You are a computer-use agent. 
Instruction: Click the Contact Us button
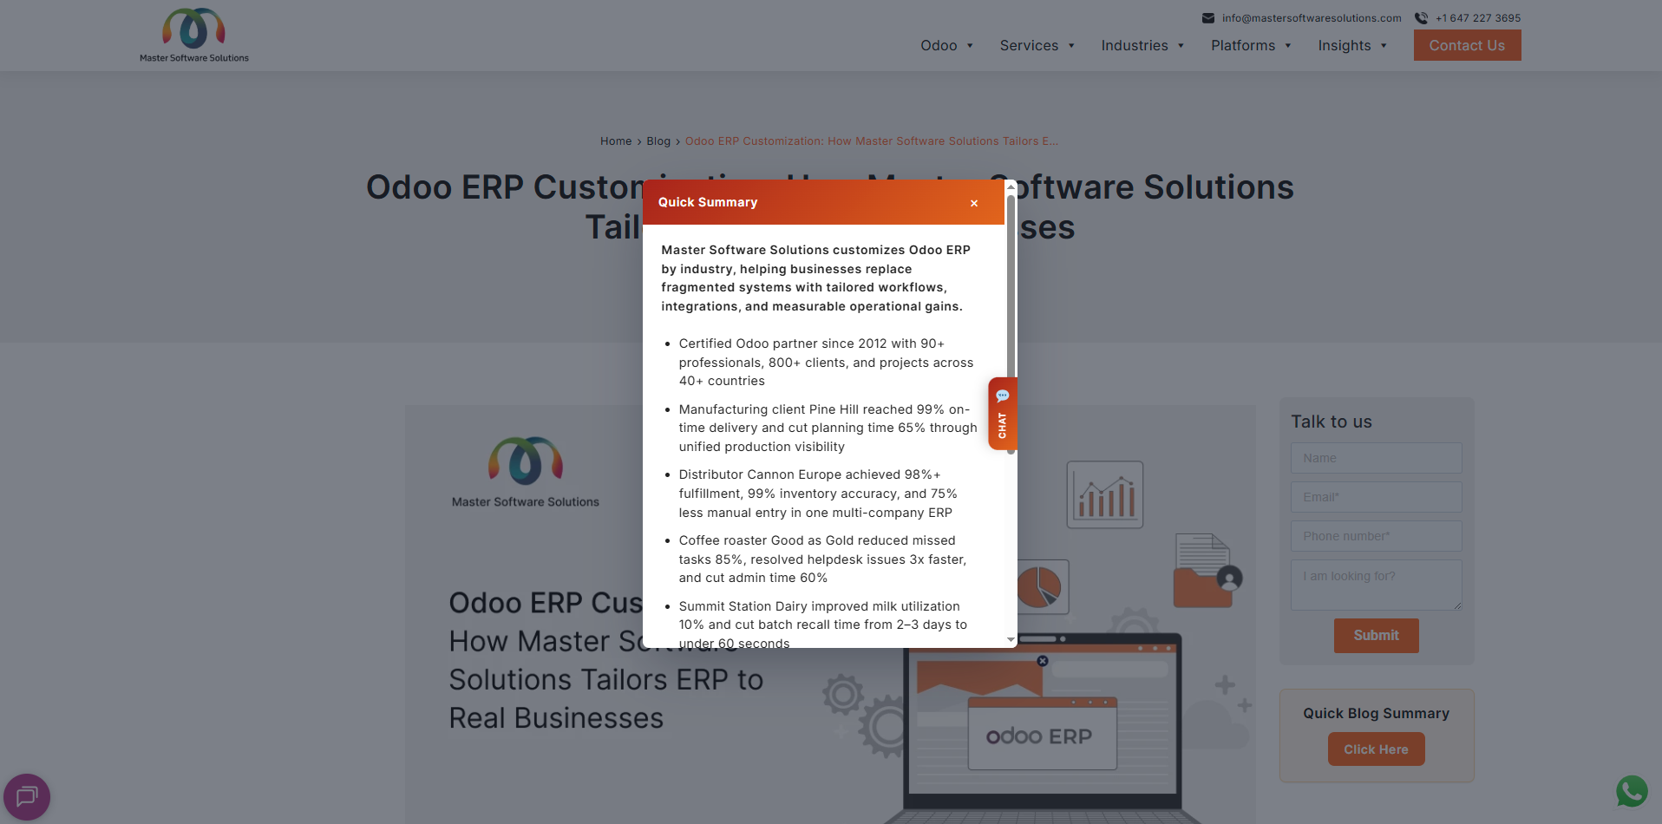point(1467,46)
